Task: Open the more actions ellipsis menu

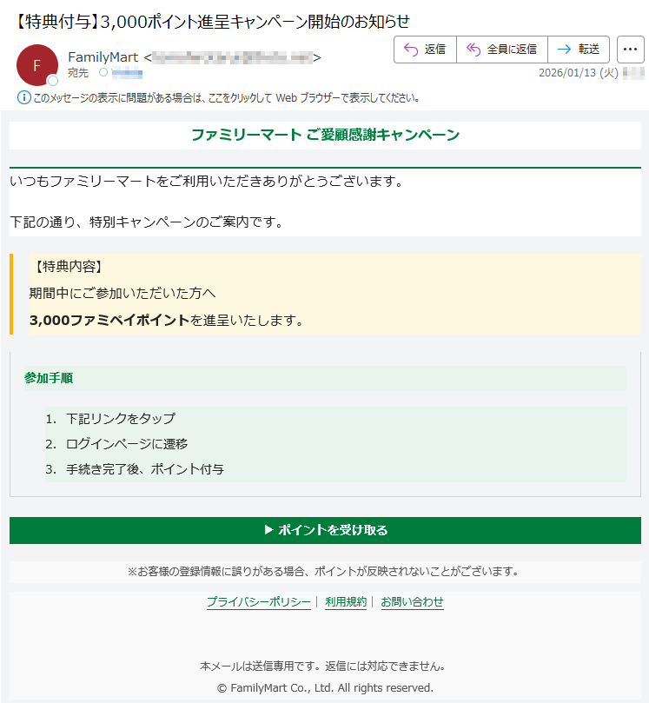Action: 630,50
